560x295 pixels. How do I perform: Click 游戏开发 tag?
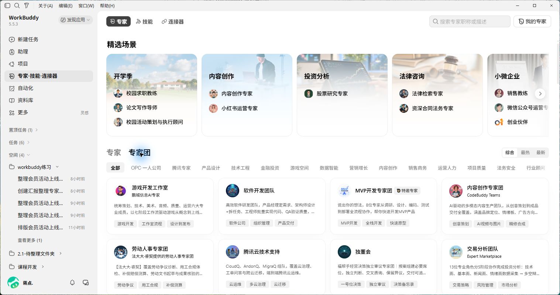(126, 224)
